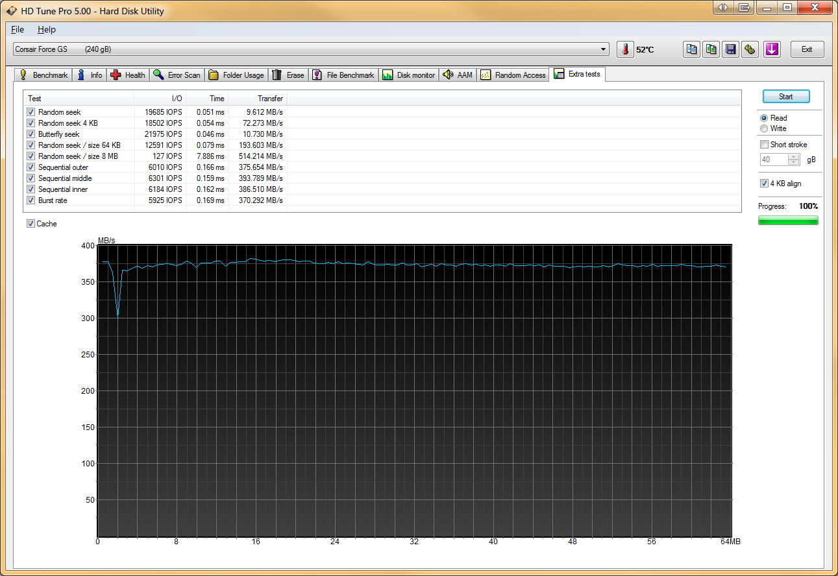Open the Health tab with red cross icon

tap(129, 75)
